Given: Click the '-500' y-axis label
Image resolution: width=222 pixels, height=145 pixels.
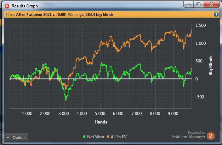Looking at the screenshot, I should point(200,97).
